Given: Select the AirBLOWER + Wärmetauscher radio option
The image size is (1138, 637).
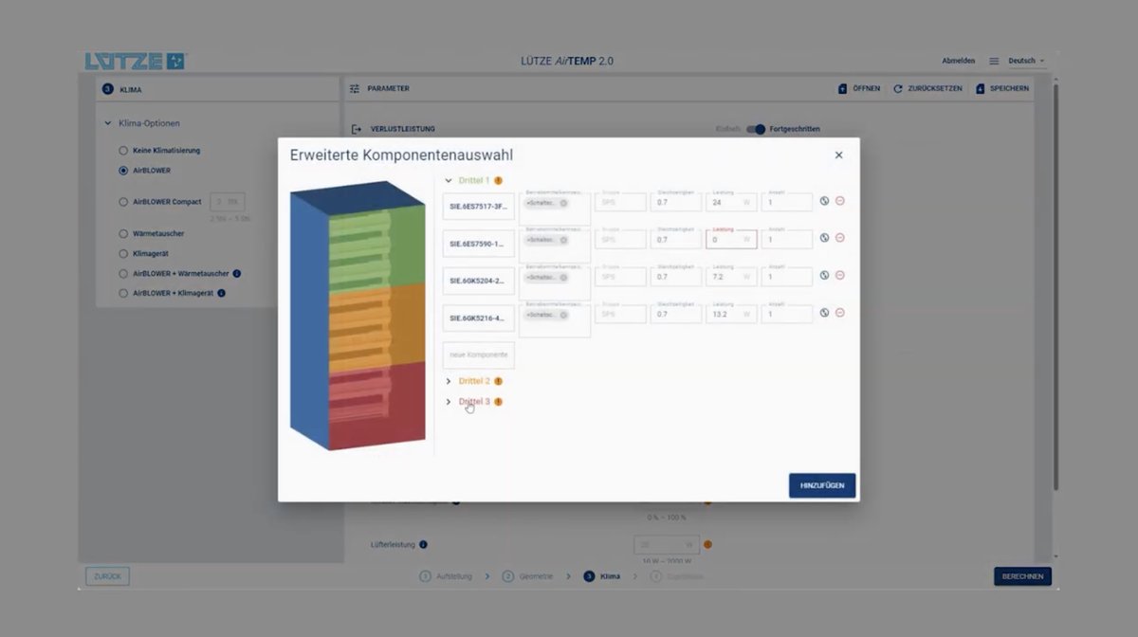Looking at the screenshot, I should coord(123,274).
